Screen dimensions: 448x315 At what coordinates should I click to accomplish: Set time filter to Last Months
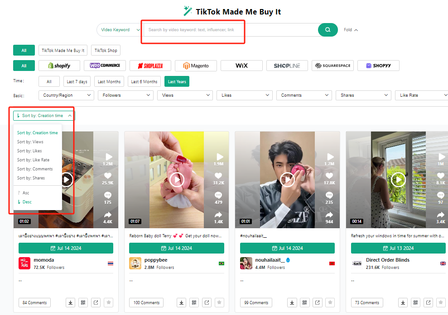(x=109, y=81)
